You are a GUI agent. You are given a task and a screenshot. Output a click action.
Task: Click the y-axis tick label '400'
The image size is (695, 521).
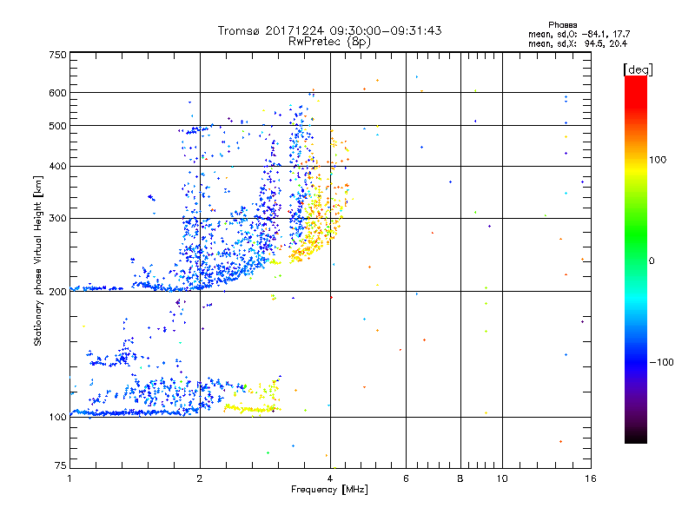tap(57, 167)
